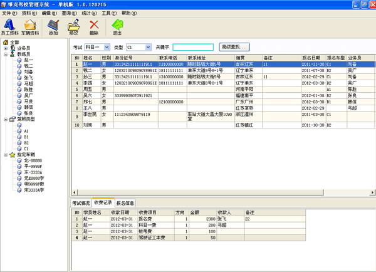Click the 添加 (add) toolbar icon

click(x=53, y=26)
